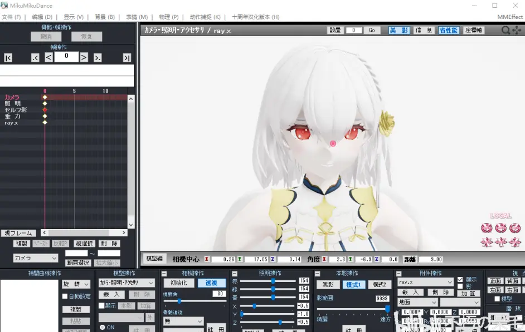
Task: Click the 正面 front view button
Action: tap(495, 281)
